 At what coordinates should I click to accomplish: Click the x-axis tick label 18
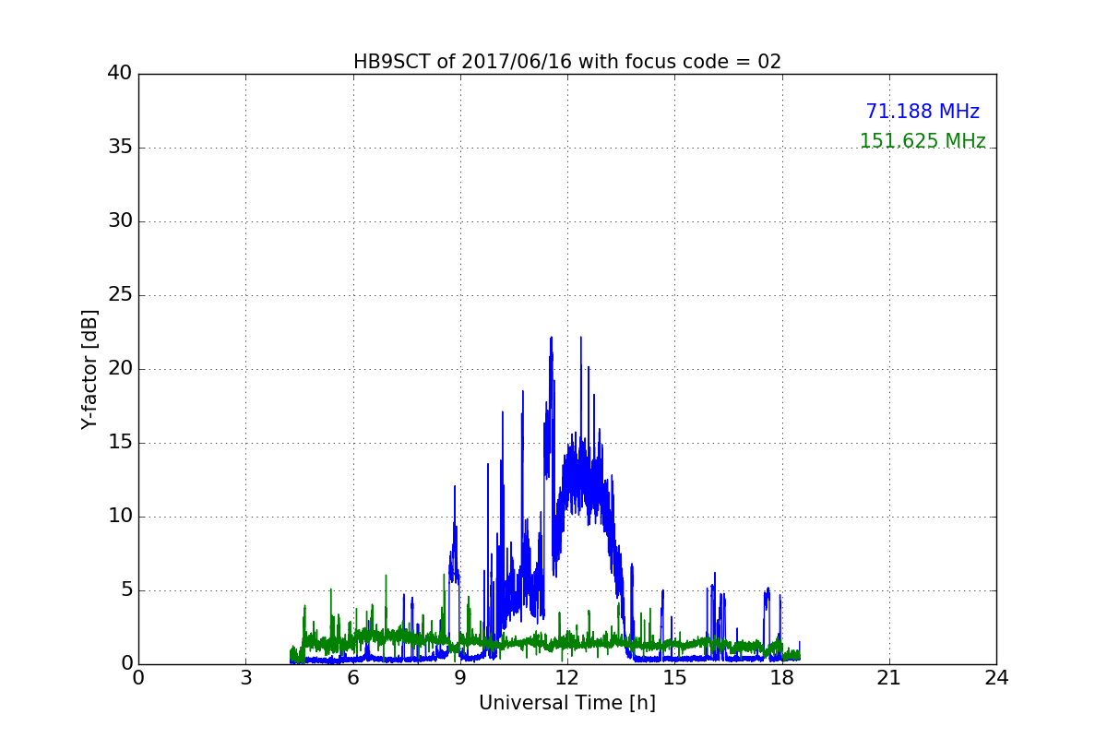782,678
